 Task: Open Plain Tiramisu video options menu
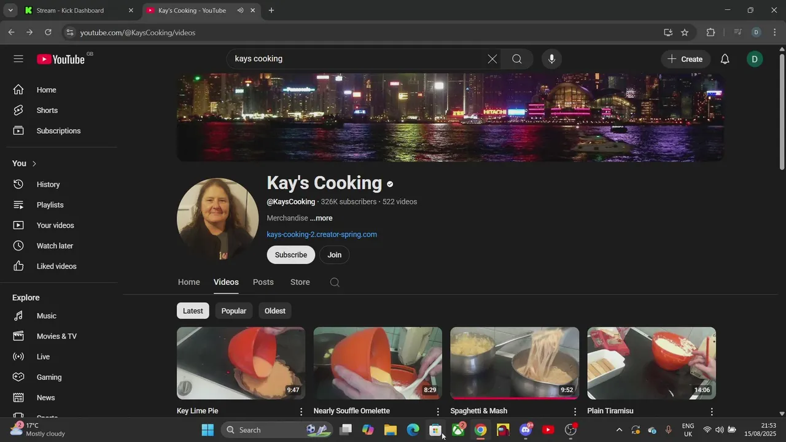pyautogui.click(x=712, y=411)
